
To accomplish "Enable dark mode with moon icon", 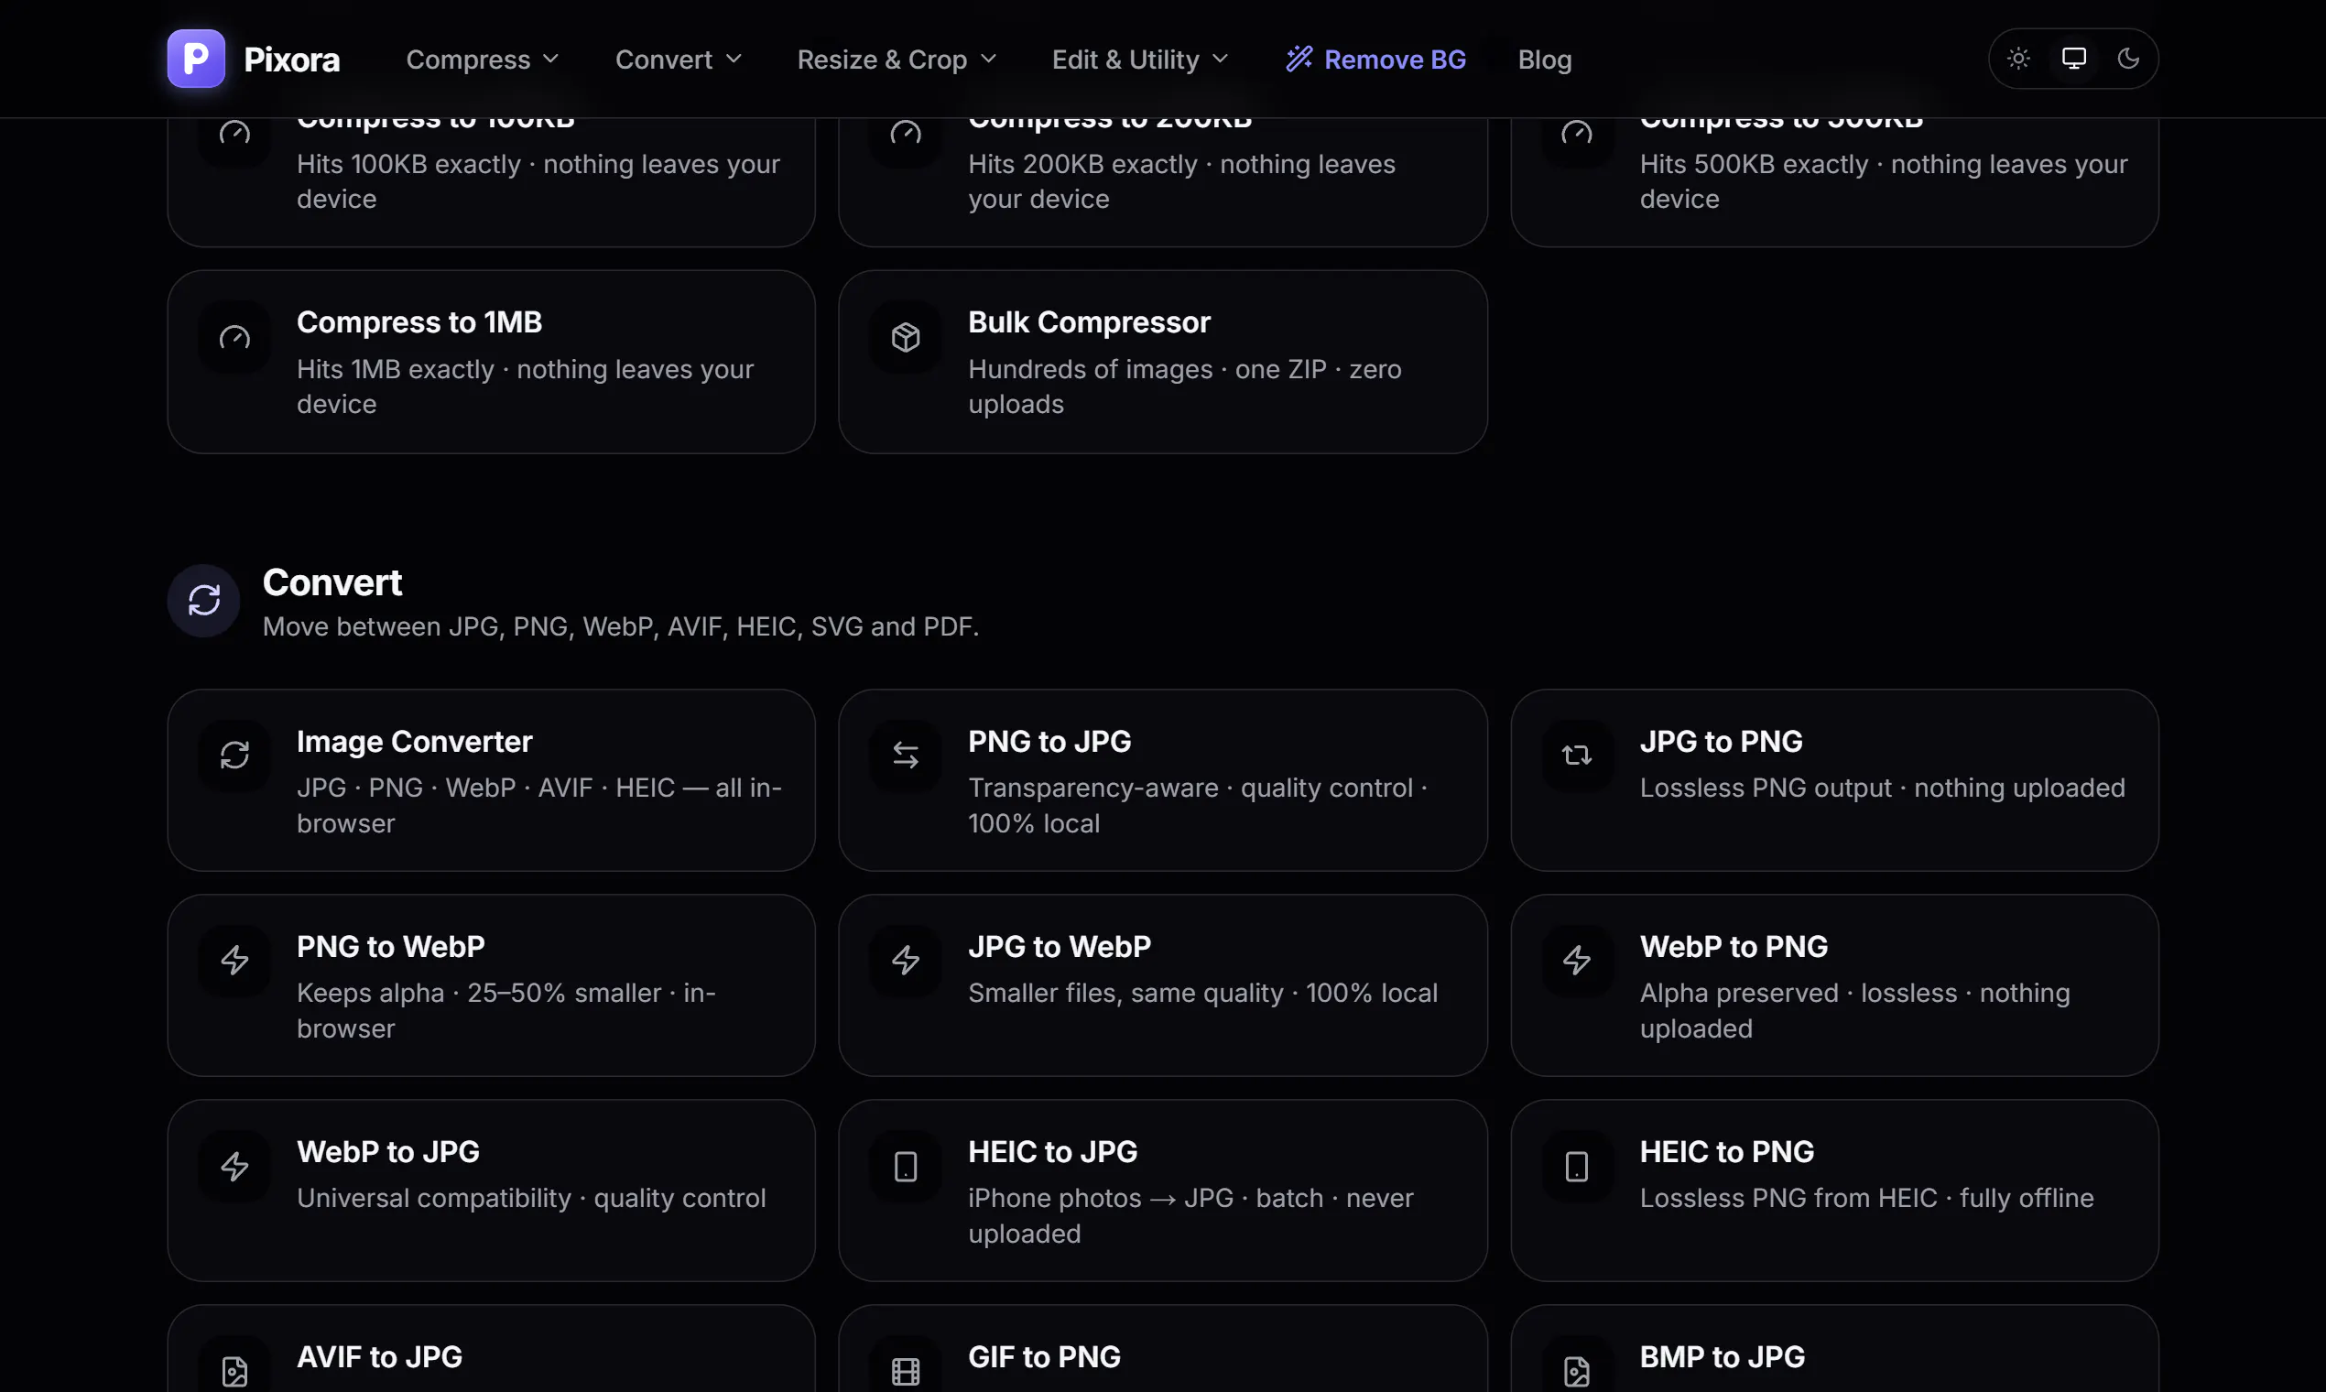I will pos(2129,59).
